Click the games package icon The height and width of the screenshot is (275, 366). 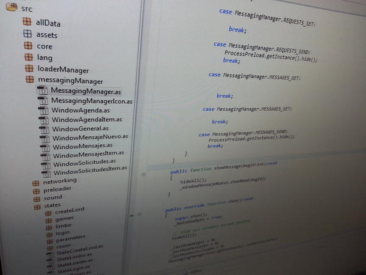click(x=49, y=221)
